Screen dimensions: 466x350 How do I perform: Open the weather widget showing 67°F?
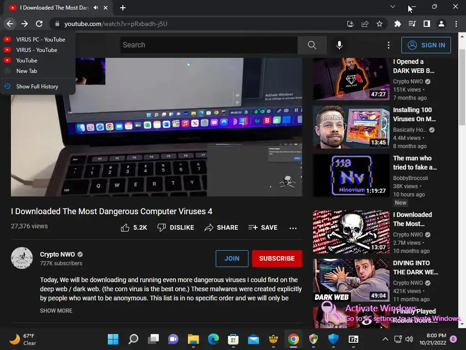click(23, 339)
